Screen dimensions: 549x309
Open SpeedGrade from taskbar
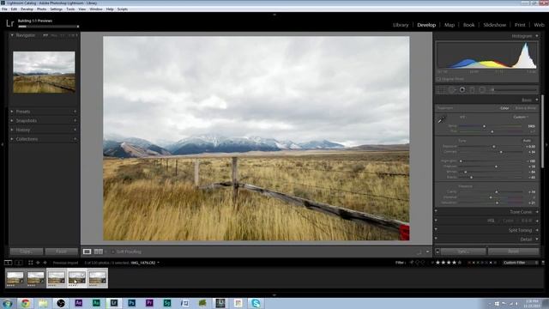point(167,303)
